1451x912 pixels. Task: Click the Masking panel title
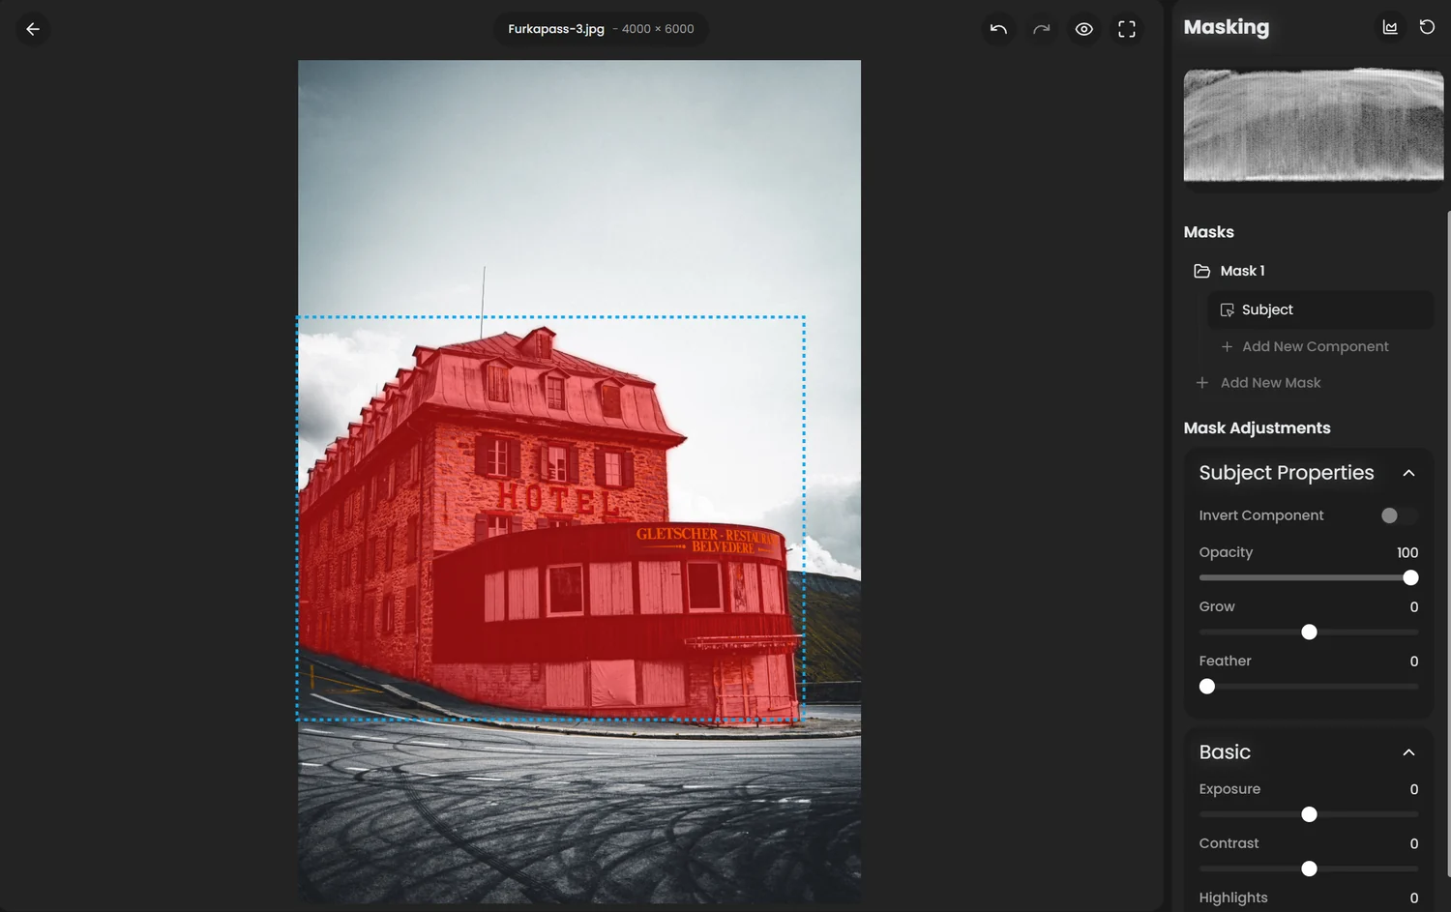point(1227,27)
